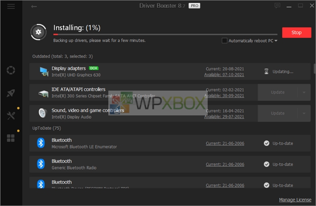
Task: Open the Tools wrench section
Action: pyautogui.click(x=11, y=116)
